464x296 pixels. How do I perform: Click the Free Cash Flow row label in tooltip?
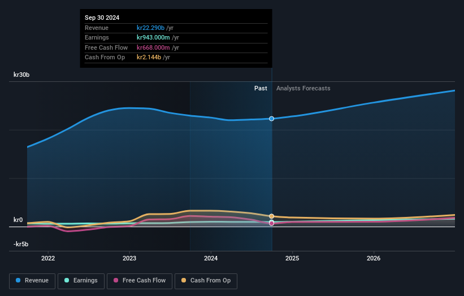(x=106, y=47)
